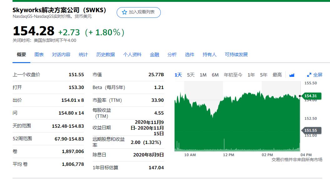Choose the 5年 chart range
This screenshot has height=183, width=330.
264,75
